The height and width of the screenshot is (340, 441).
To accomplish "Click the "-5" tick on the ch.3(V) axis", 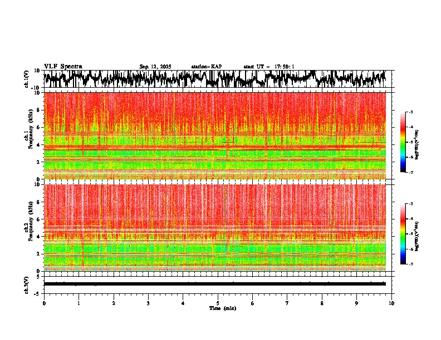I will [x=37, y=294].
